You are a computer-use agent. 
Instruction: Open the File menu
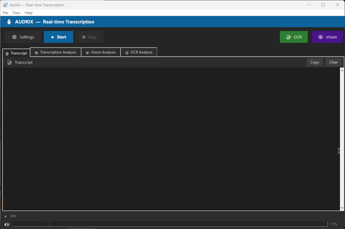tap(5, 13)
